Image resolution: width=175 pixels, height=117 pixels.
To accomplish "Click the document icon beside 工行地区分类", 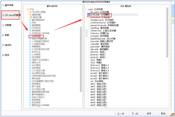I will point(30,70).
